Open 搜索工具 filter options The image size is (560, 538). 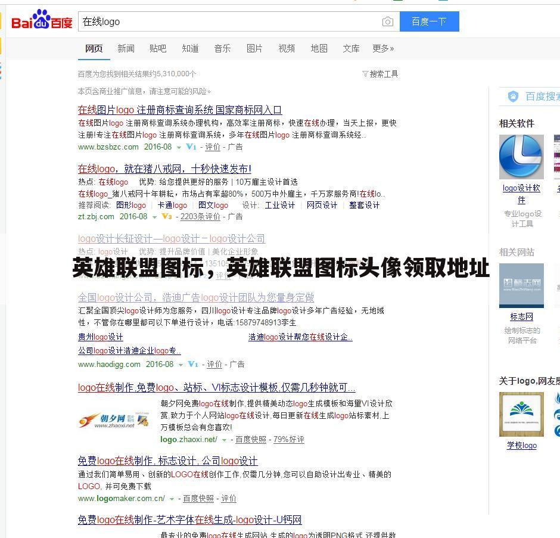[380, 74]
